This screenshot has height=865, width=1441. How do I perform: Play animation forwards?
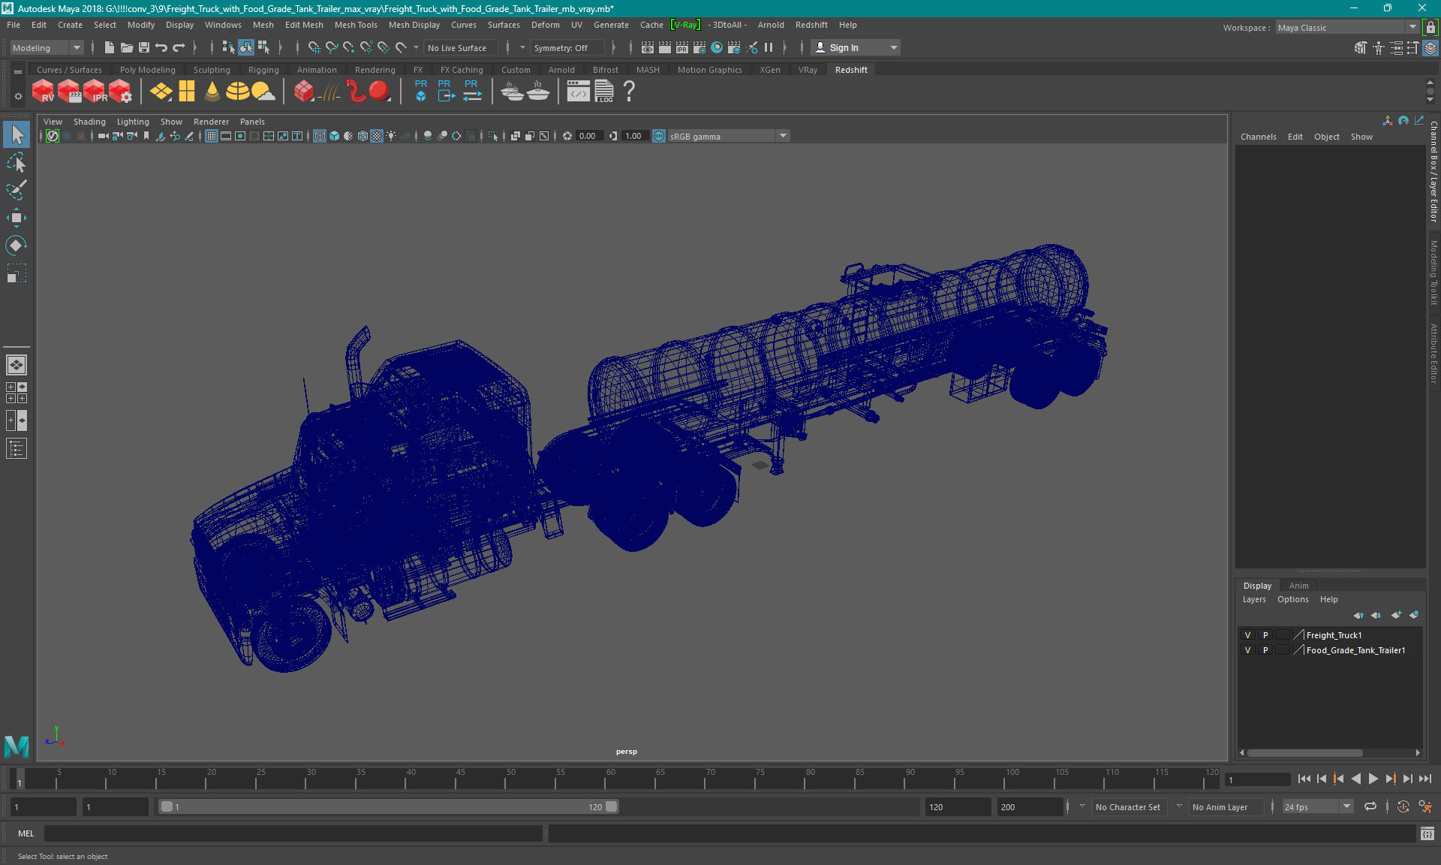pyautogui.click(x=1373, y=779)
